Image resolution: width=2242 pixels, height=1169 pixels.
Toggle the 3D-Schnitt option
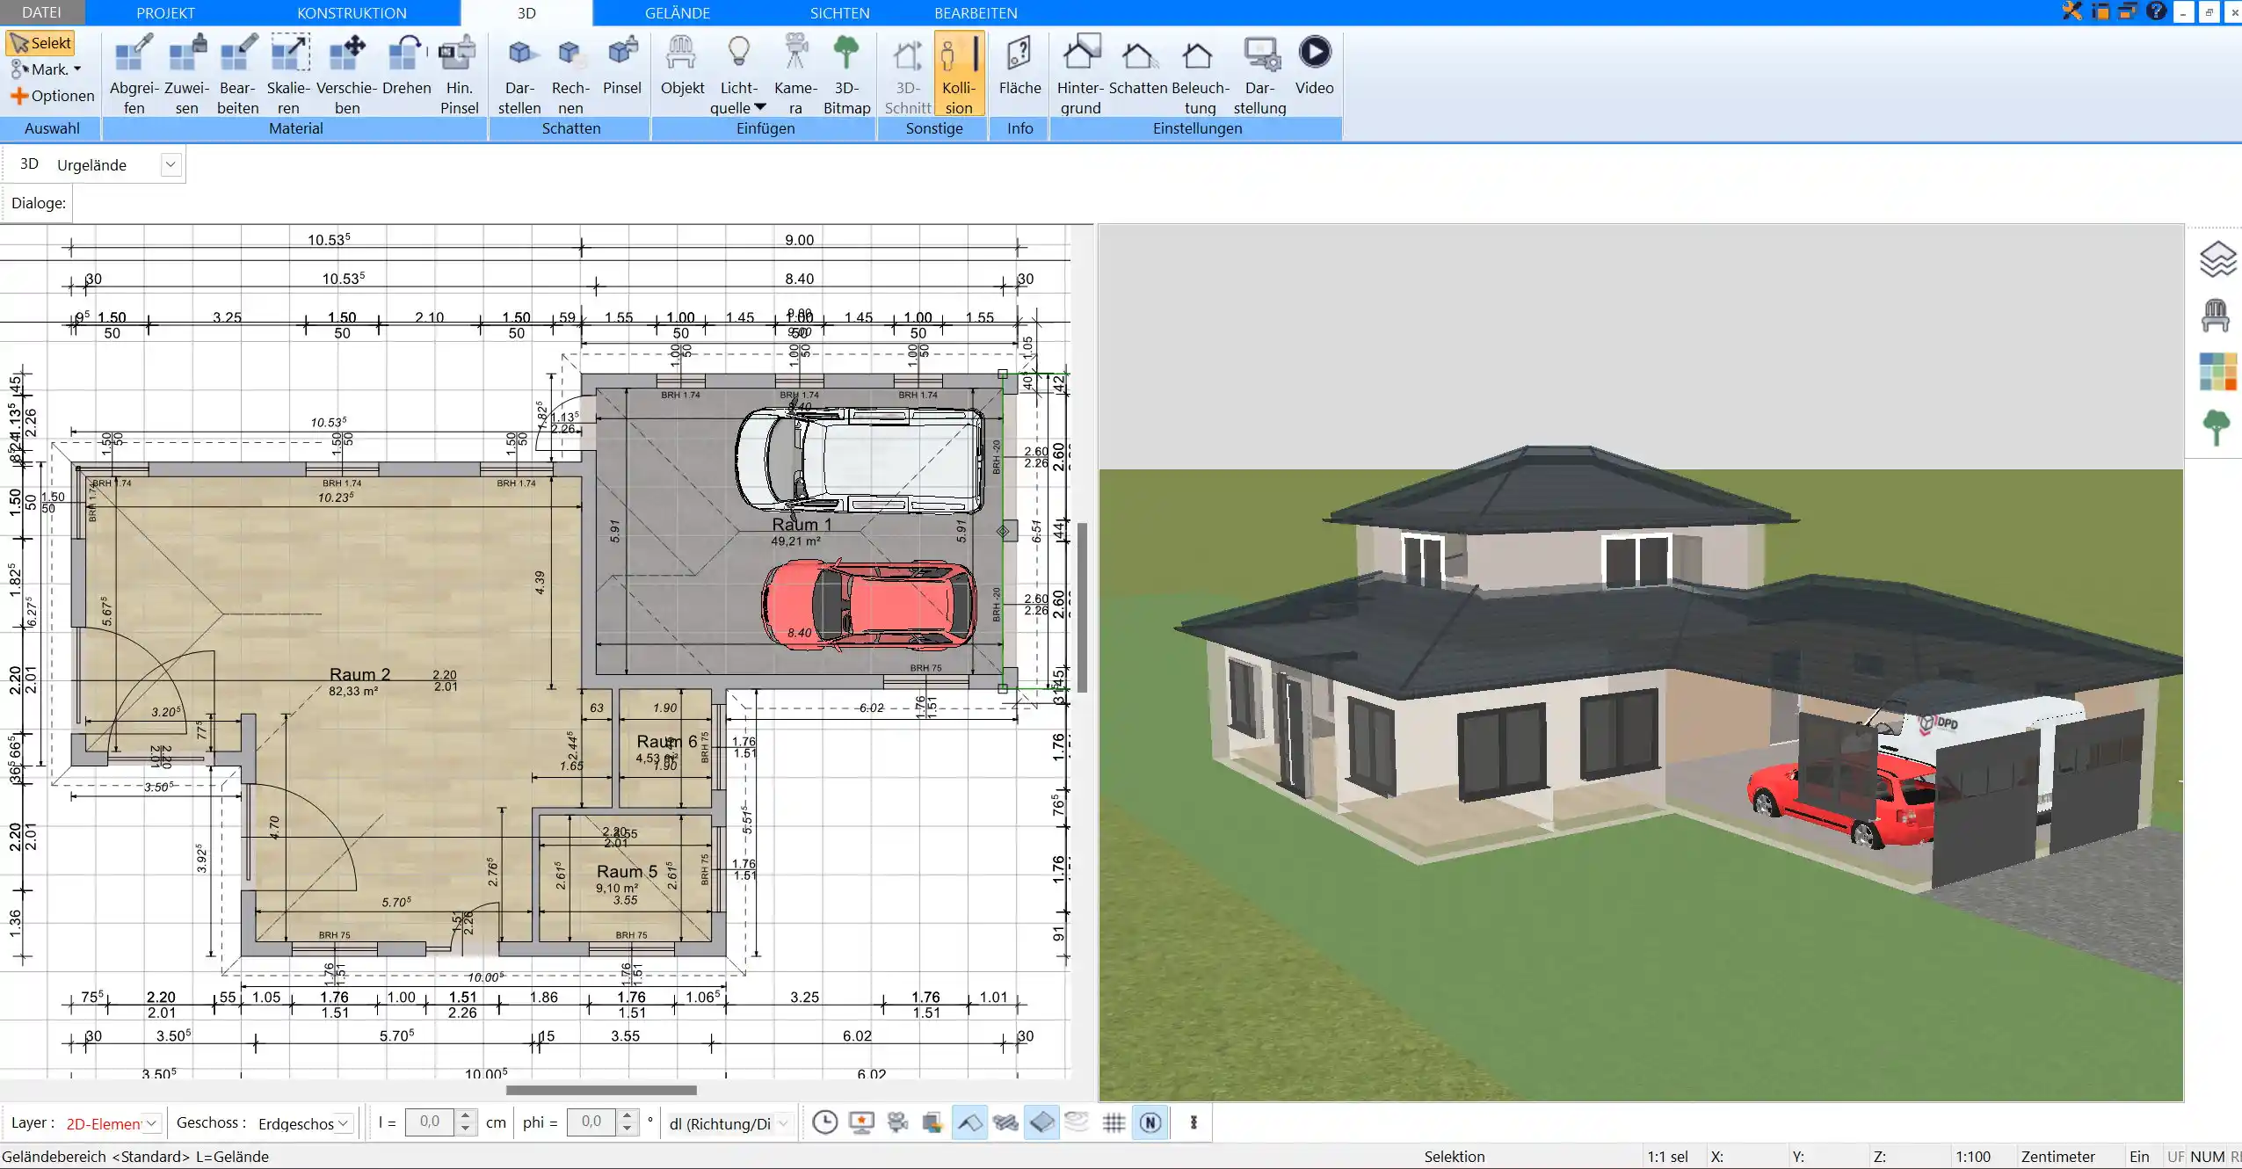click(907, 74)
